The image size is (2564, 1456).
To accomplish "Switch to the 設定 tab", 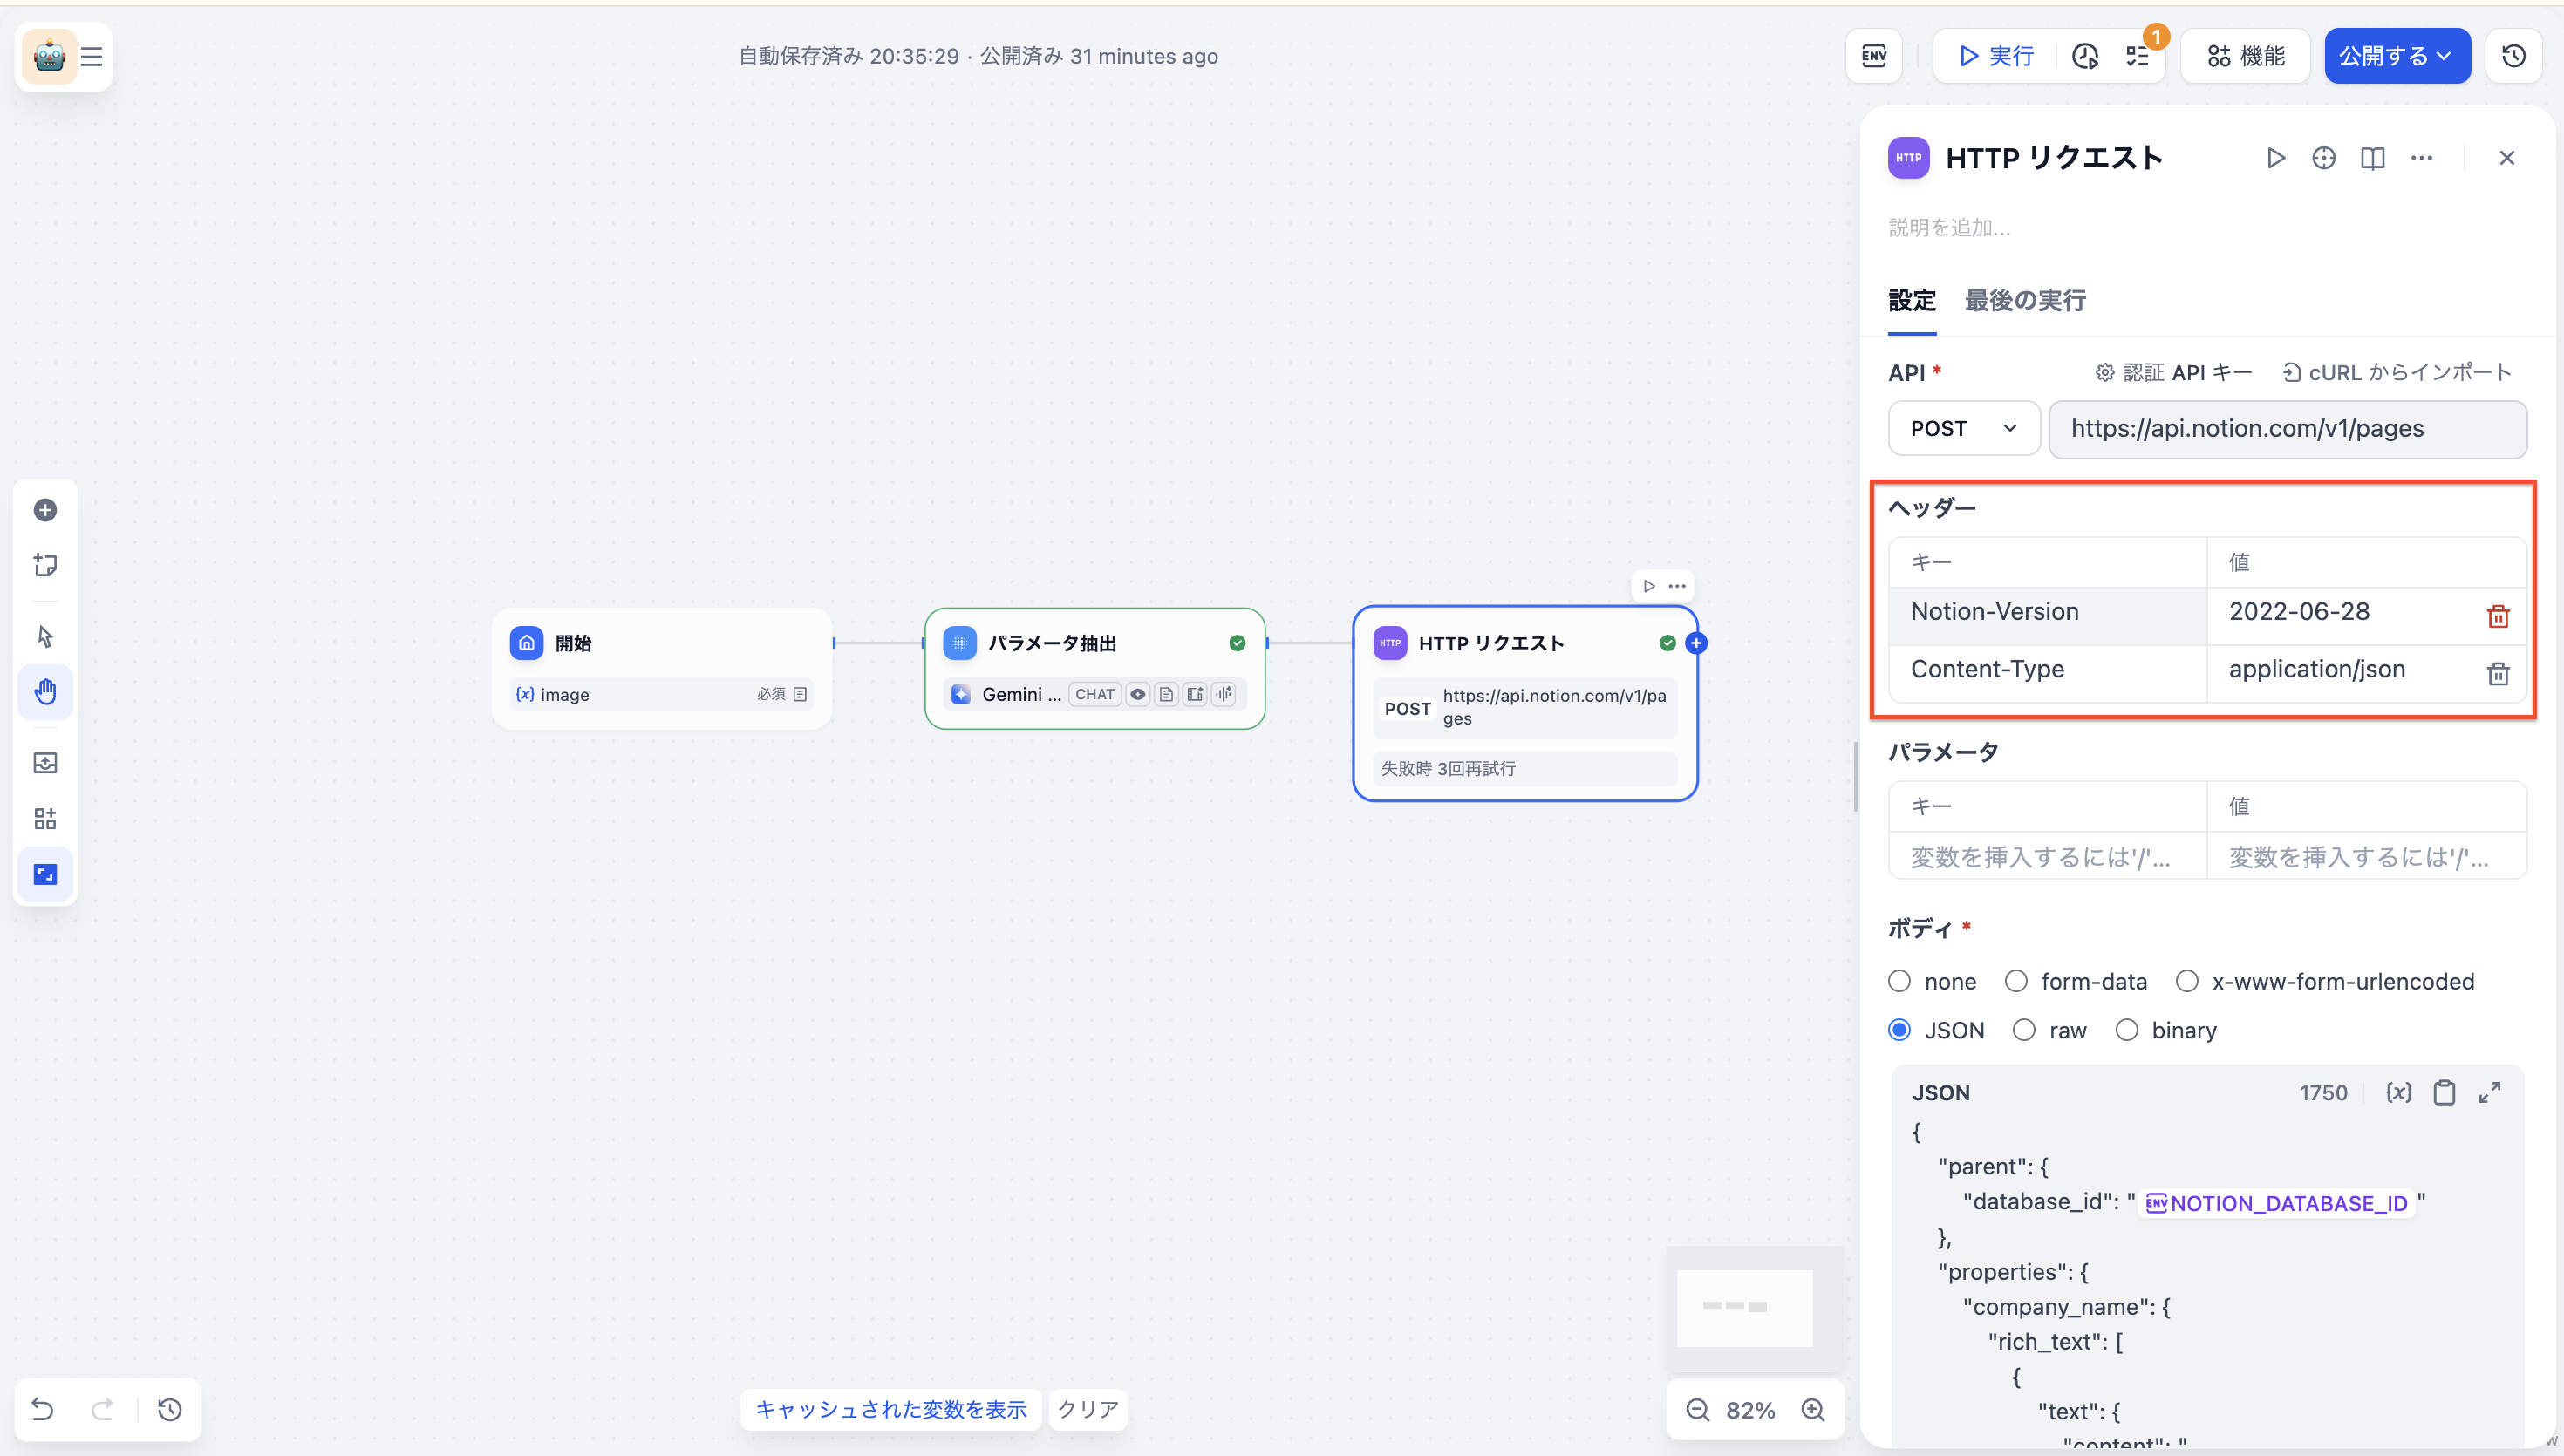I will (x=1911, y=300).
